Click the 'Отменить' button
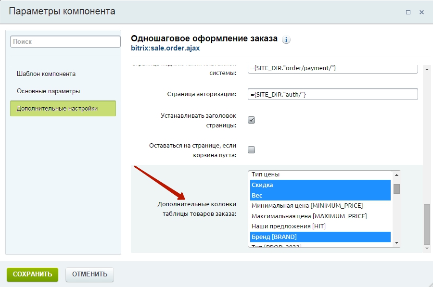 tap(89, 275)
